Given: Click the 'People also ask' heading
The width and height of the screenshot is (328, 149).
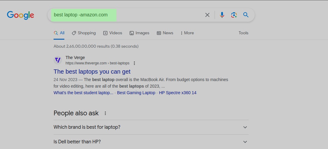Looking at the screenshot, I should tap(76, 113).
